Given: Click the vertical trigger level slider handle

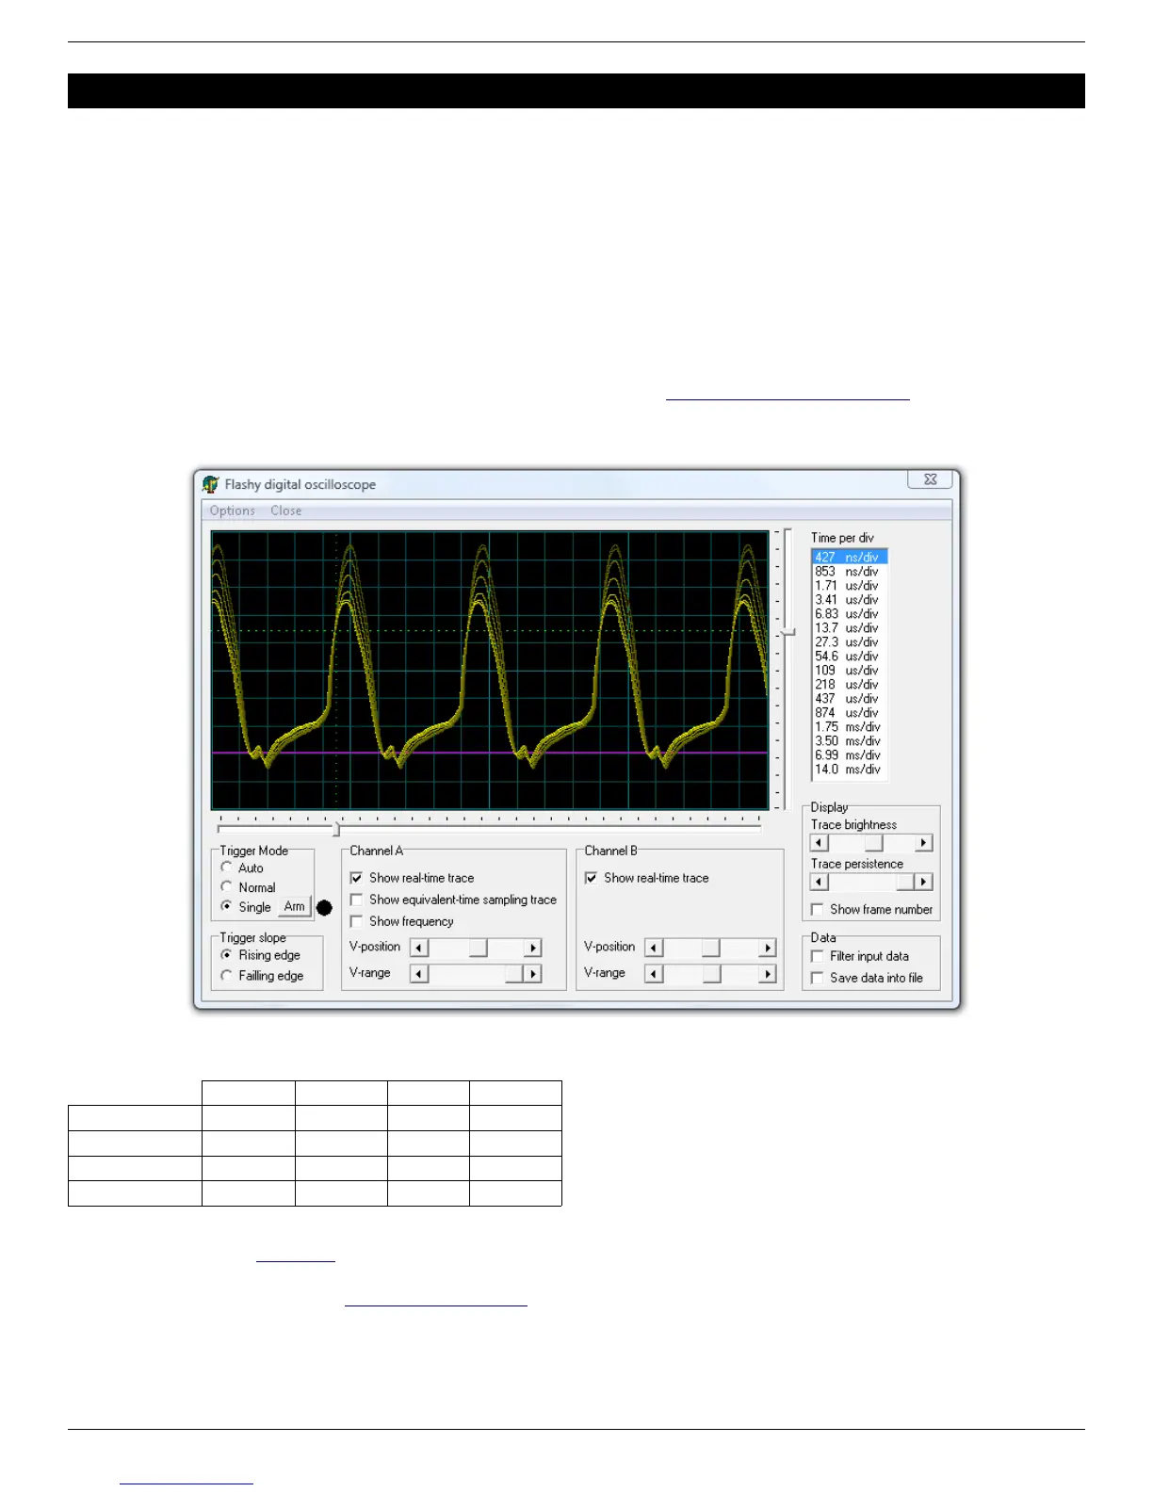Looking at the screenshot, I should coord(788,632).
